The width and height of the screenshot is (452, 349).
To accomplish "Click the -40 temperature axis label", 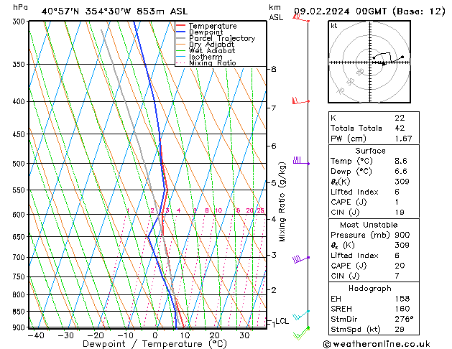I will (x=36, y=335).
